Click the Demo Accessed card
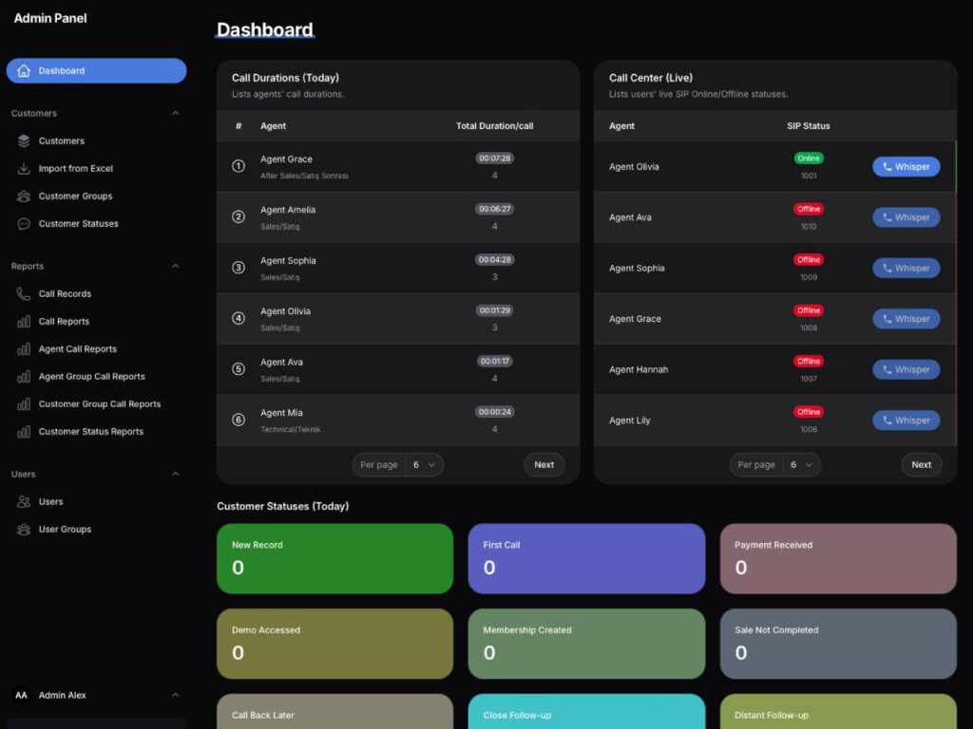Image resolution: width=973 pixels, height=729 pixels. pyautogui.click(x=335, y=644)
